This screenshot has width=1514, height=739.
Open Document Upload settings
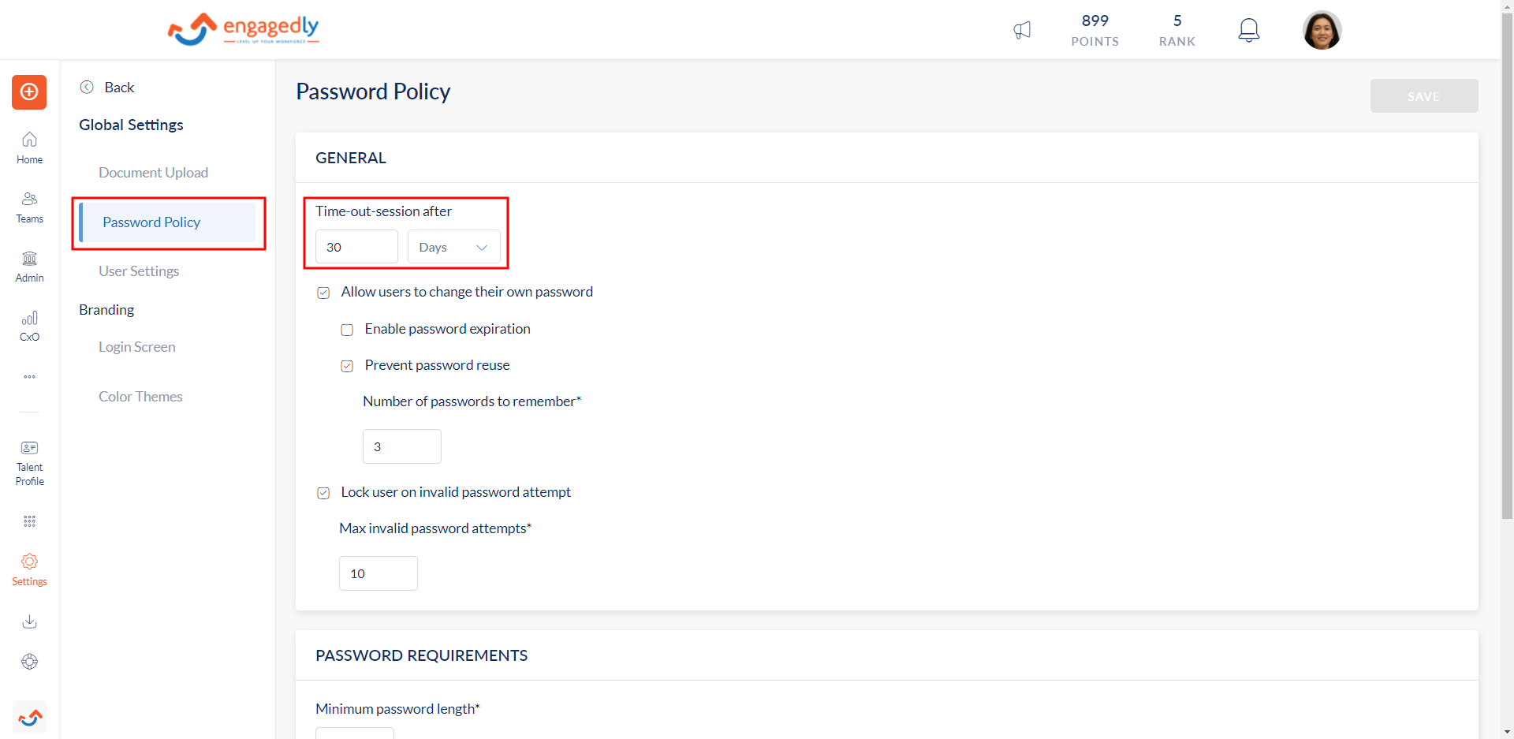154,173
